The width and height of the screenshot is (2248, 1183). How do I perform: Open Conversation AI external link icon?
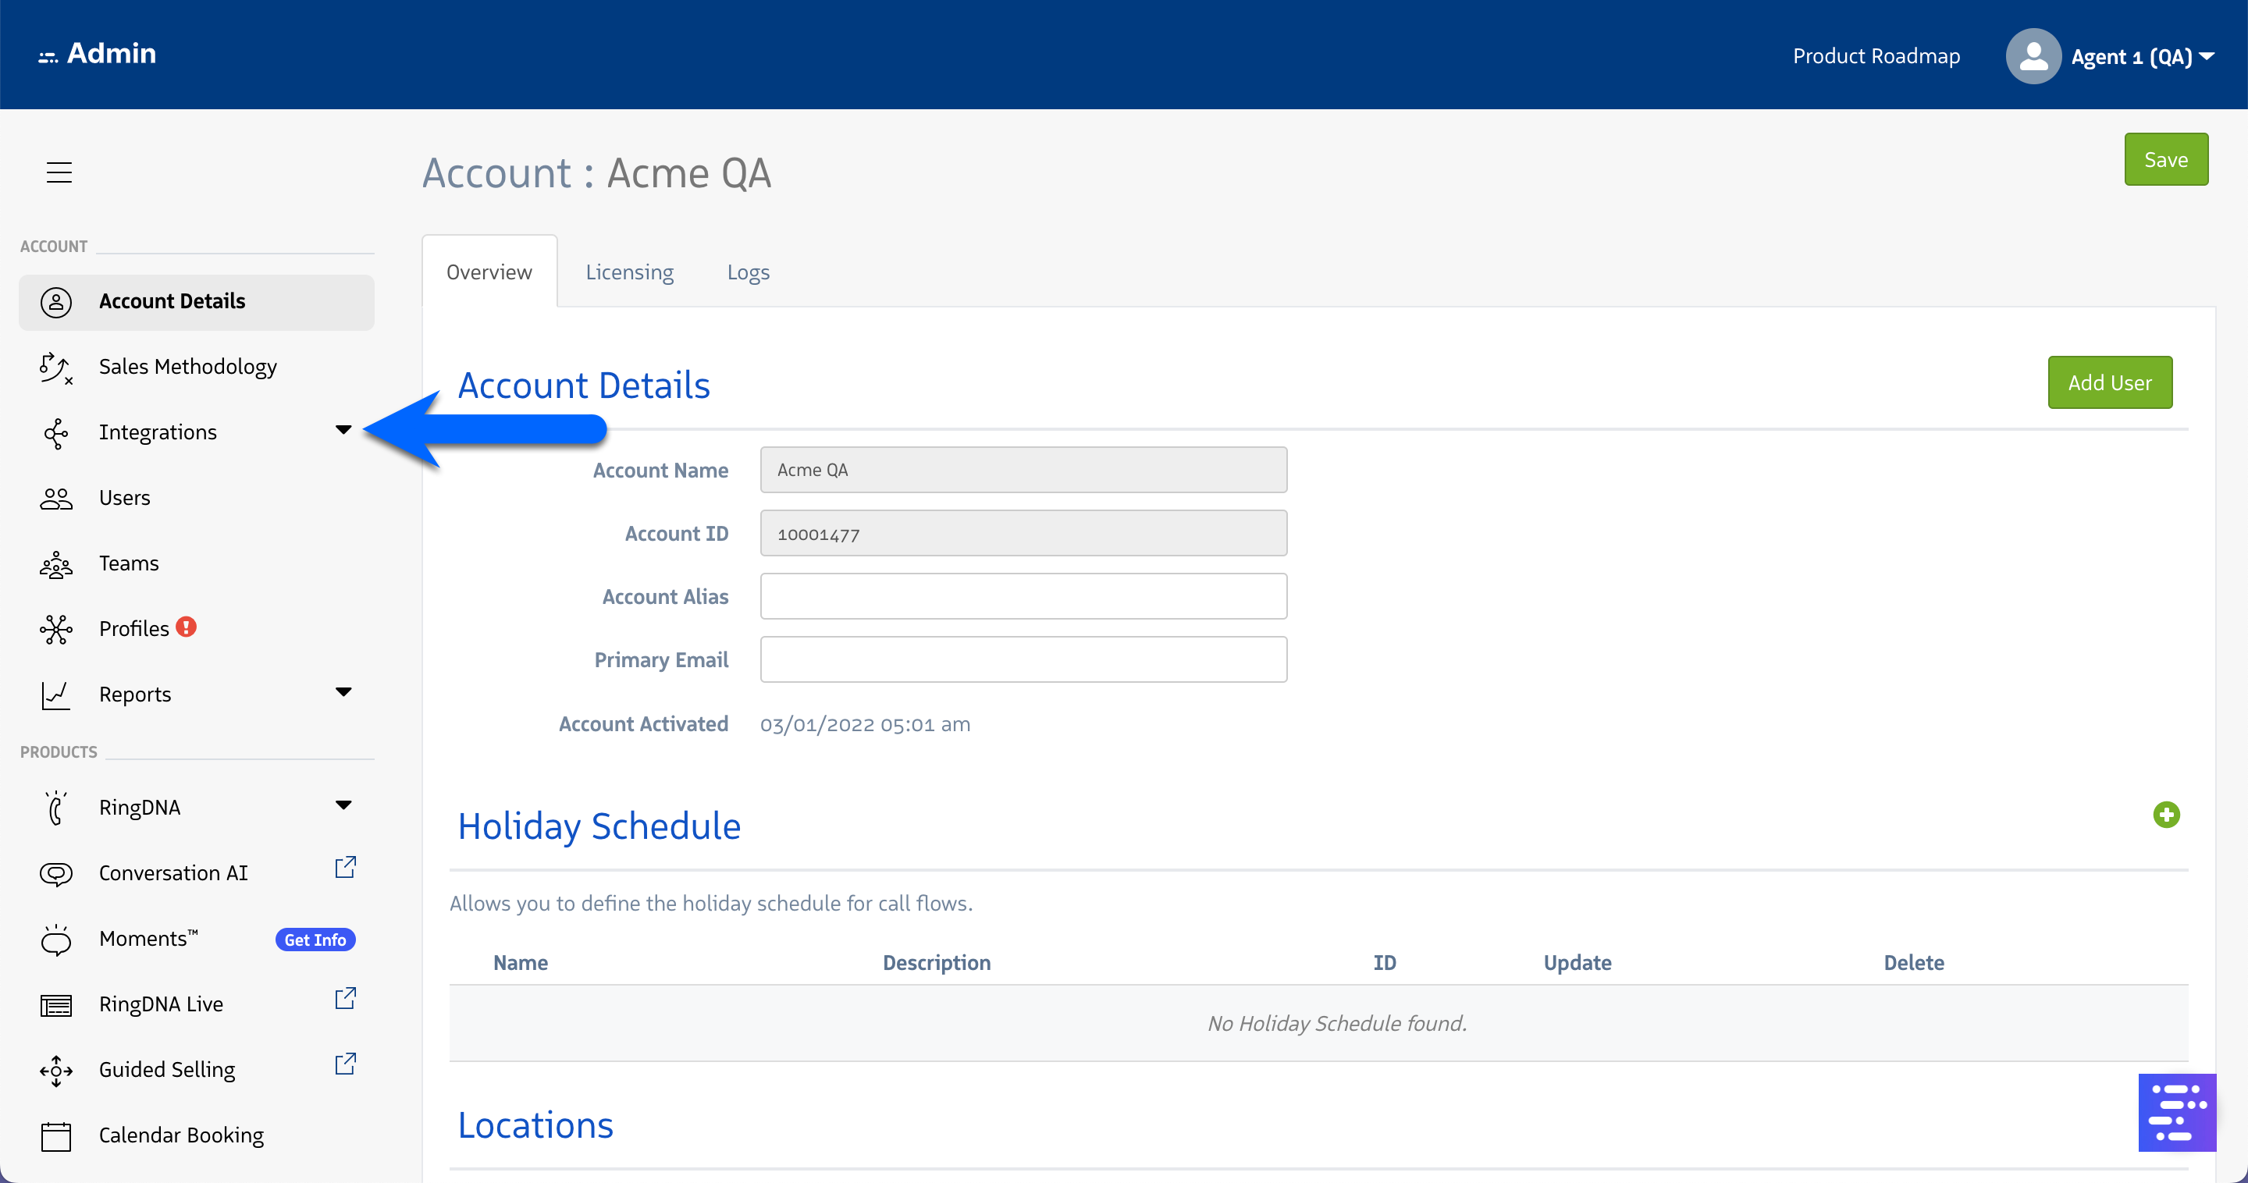tap(346, 868)
